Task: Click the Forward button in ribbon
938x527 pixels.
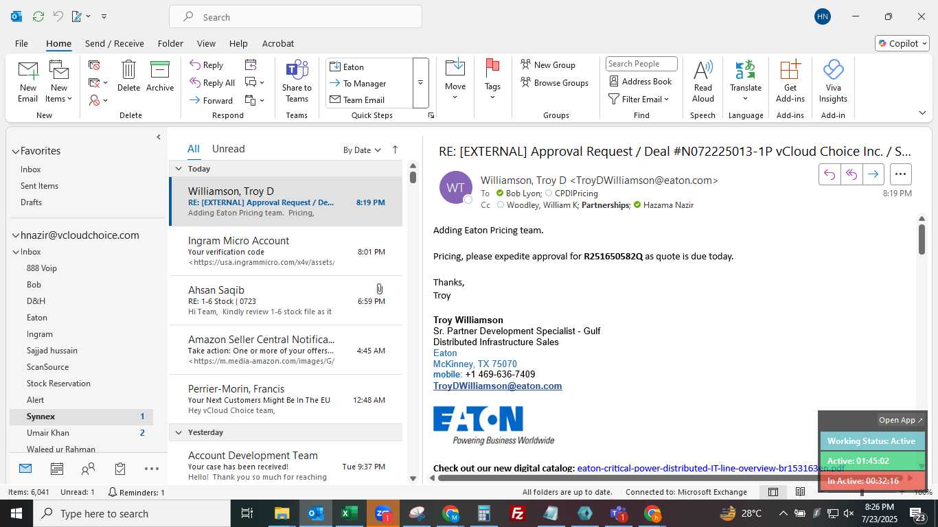Action: click(211, 101)
